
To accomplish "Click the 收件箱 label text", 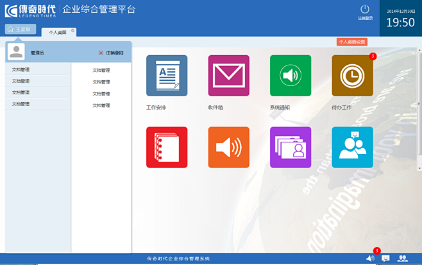I will 215,107.
